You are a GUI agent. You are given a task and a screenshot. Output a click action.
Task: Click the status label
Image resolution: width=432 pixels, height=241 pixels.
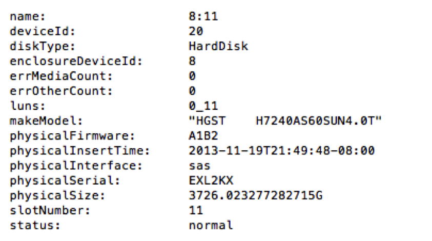[32, 225]
